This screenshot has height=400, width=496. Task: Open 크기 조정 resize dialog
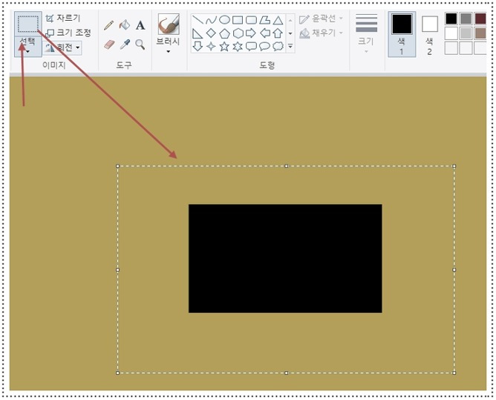[68, 33]
